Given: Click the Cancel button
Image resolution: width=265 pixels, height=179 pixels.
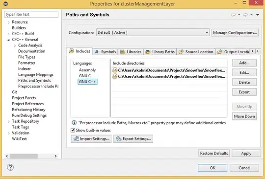Looking at the screenshot, I should (244, 168).
